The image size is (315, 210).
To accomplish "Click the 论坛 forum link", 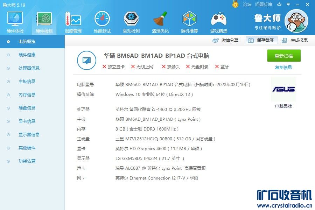I will [x=247, y=5].
